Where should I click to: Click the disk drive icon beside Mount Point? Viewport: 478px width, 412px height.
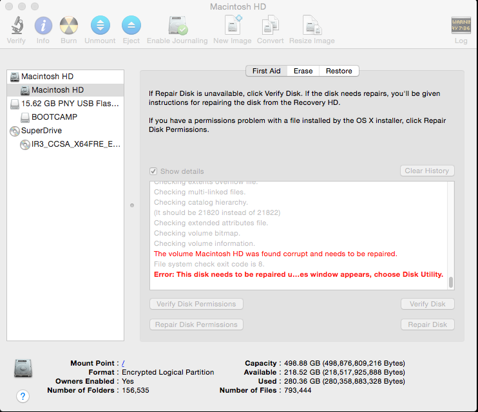23,368
